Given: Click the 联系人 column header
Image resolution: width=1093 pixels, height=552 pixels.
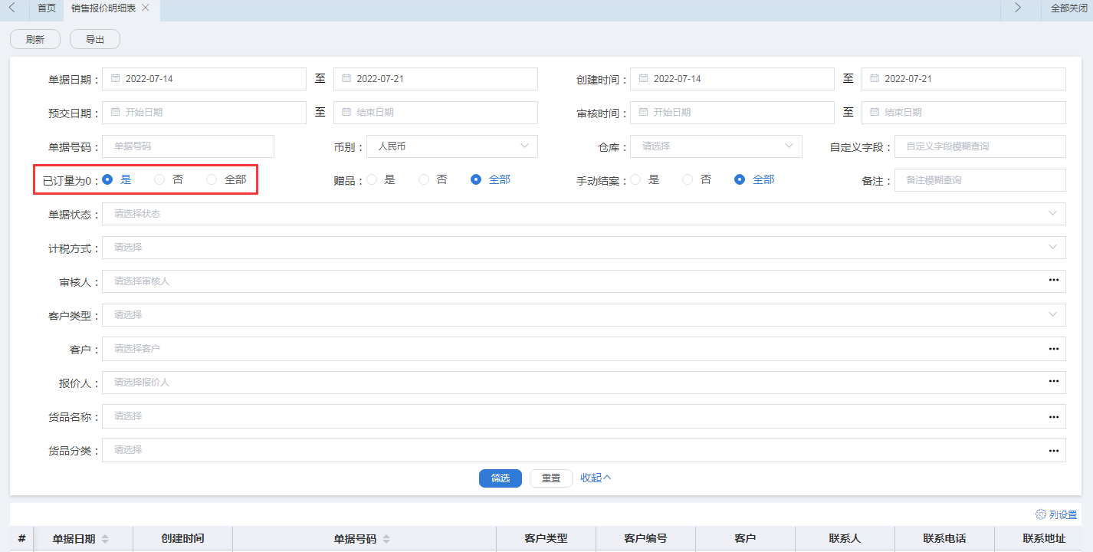Looking at the screenshot, I should tap(845, 538).
